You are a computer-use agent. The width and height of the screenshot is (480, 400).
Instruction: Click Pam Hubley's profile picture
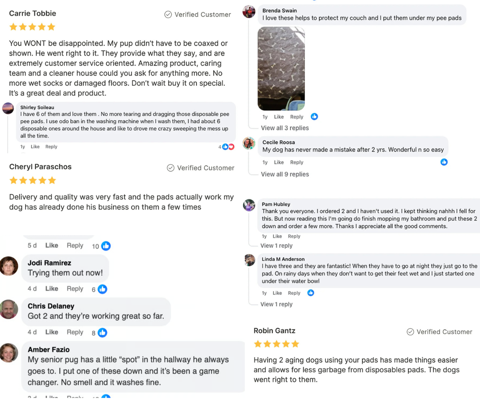tap(249, 205)
